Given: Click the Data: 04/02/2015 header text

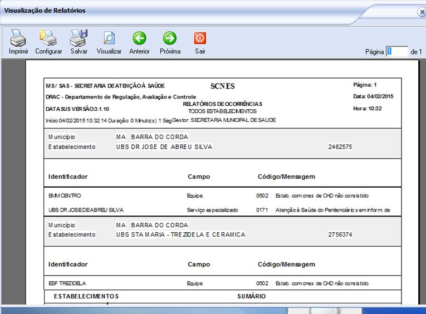Looking at the screenshot, I should [373, 97].
